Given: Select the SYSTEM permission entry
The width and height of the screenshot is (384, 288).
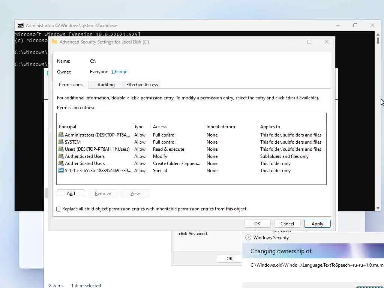Looking at the screenshot, I should (x=192, y=142).
